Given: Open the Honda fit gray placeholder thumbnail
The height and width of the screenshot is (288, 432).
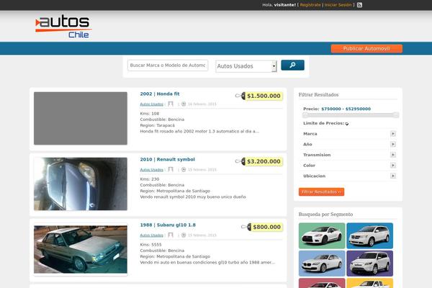Looking at the screenshot, I should pos(81,118).
